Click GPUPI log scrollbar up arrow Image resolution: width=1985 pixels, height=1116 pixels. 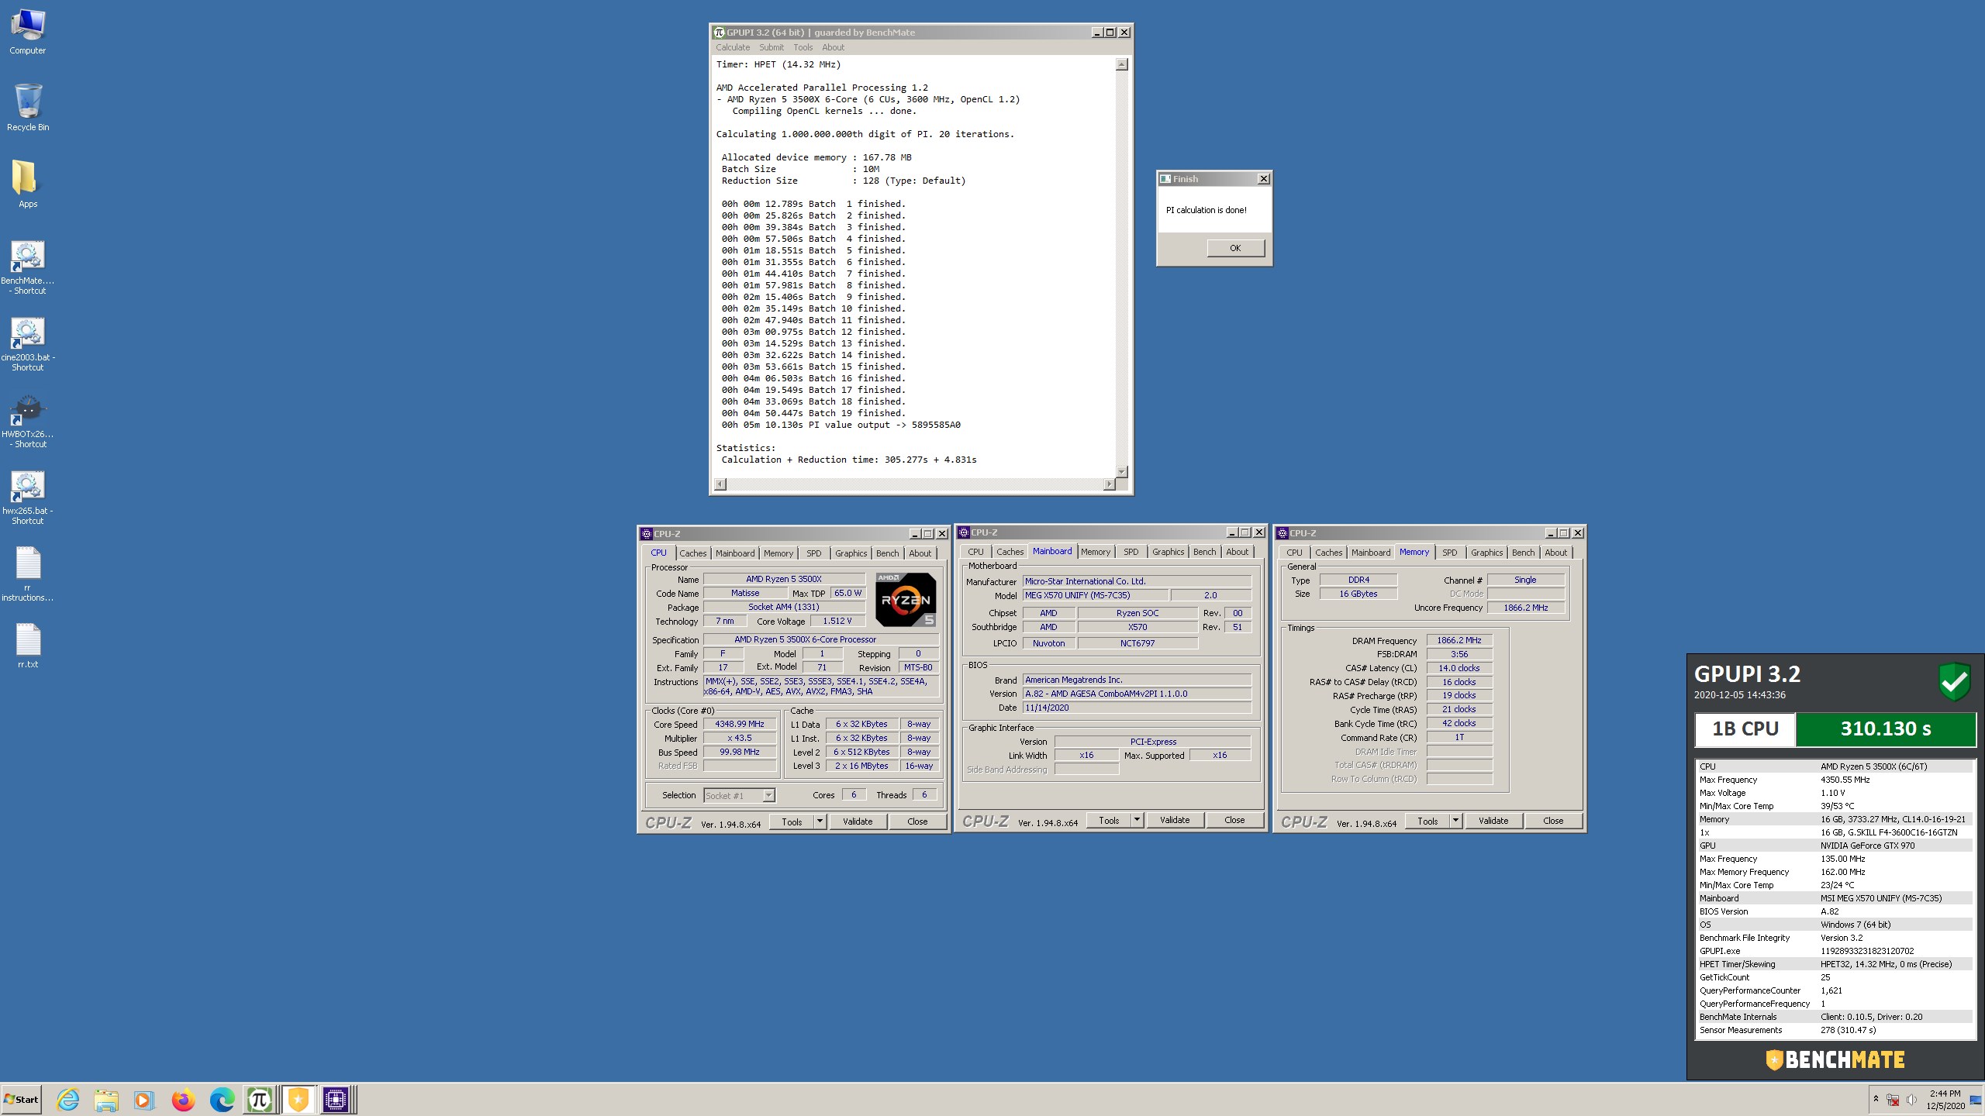point(1121,64)
